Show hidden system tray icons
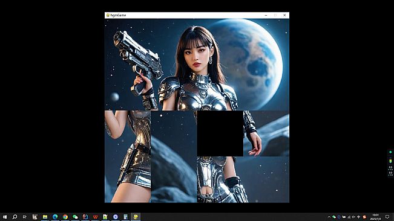 pos(329,217)
